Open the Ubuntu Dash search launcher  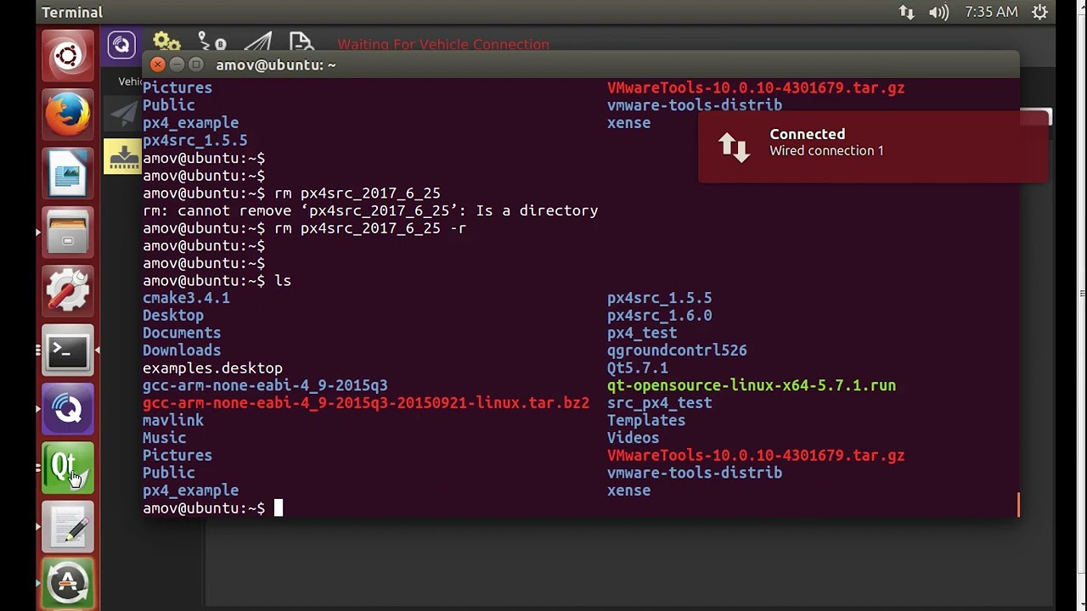point(68,57)
